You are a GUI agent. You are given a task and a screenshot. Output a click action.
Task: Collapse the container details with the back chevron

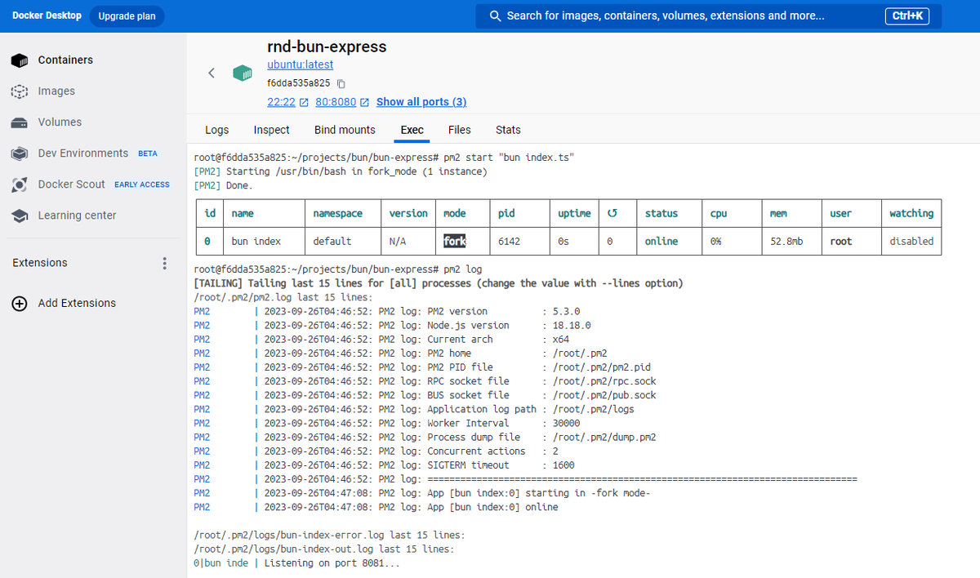[211, 73]
